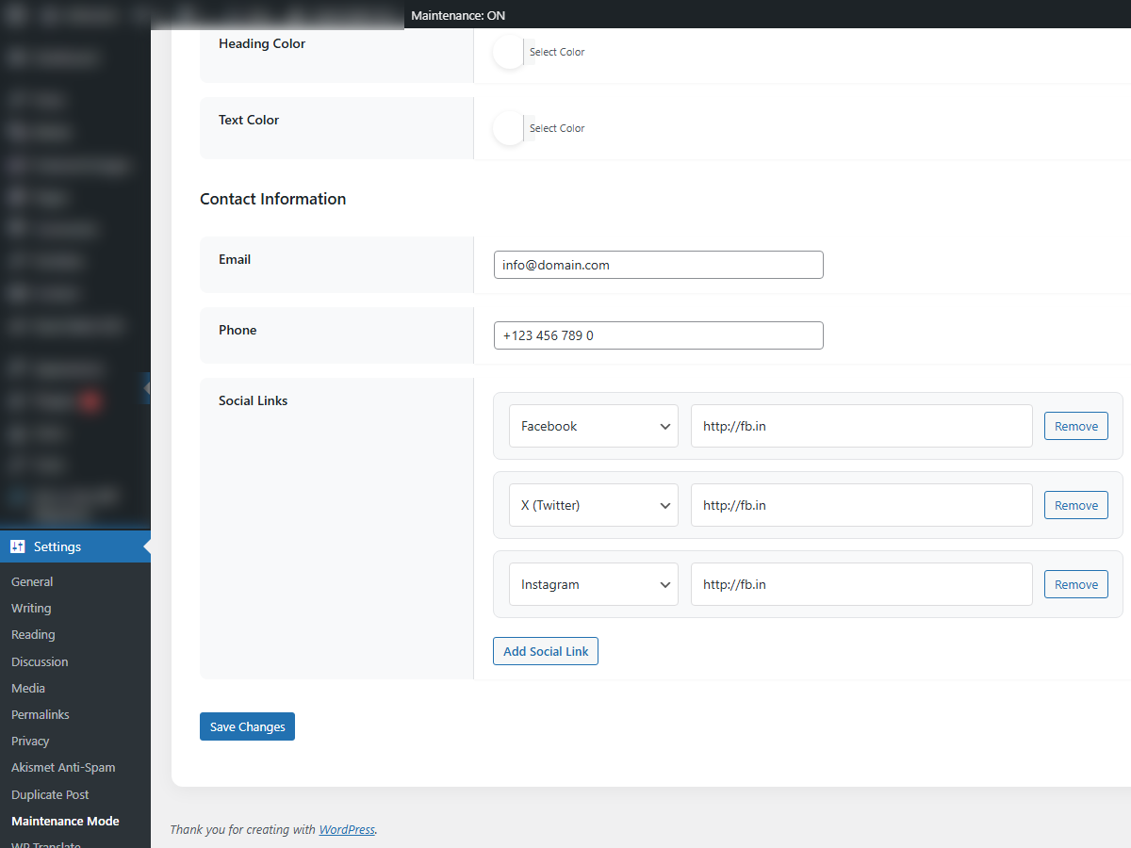Remove the Facebook social link row

click(1075, 426)
